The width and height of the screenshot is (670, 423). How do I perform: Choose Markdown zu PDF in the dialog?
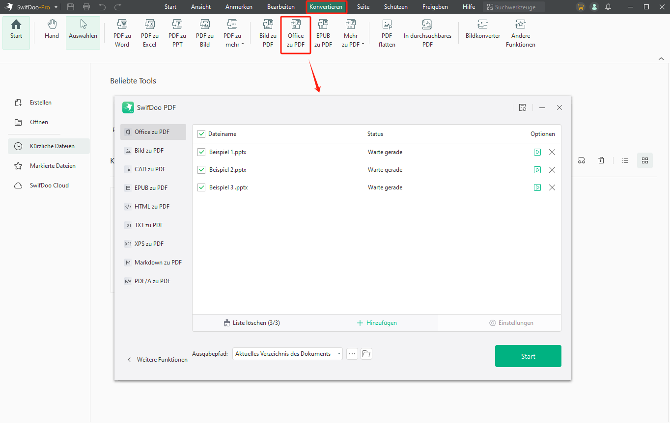tap(153, 263)
